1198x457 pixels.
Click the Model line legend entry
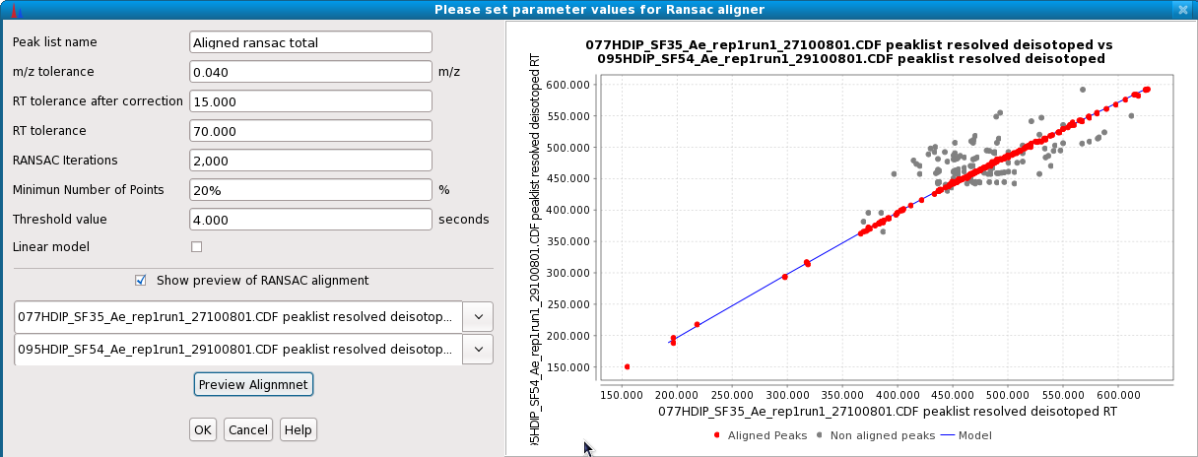pos(965,434)
